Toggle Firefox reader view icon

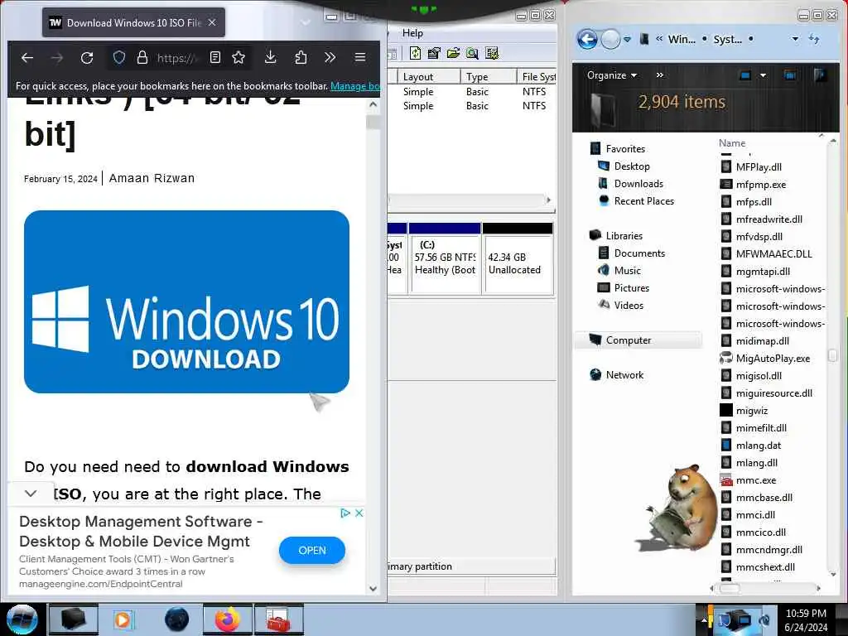[215, 57]
